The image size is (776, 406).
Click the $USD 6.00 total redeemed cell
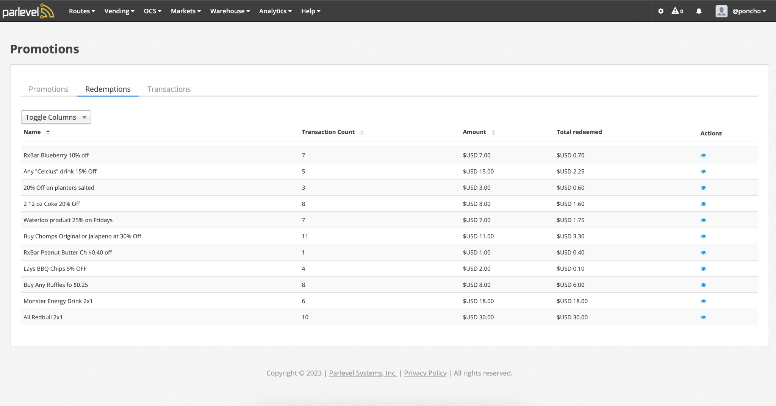[570, 285]
